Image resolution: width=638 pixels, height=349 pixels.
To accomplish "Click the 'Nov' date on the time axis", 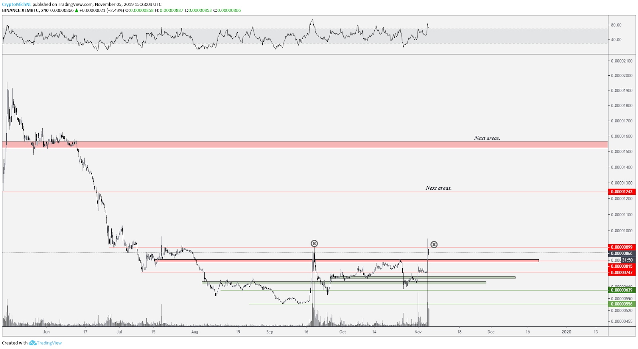I will click(x=418, y=331).
